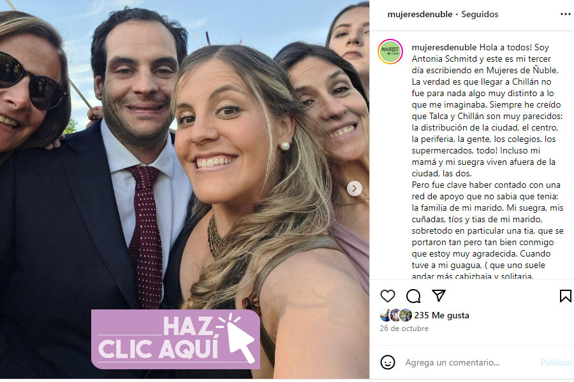Screen dimensions: 574x382
Task: Open the mujeresdenuble username in caption
Action: pos(444,47)
